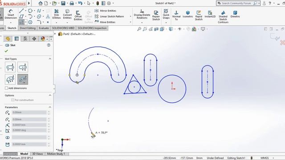
Task: Select the Centerpoint Arc Slot type
Action: [23, 79]
